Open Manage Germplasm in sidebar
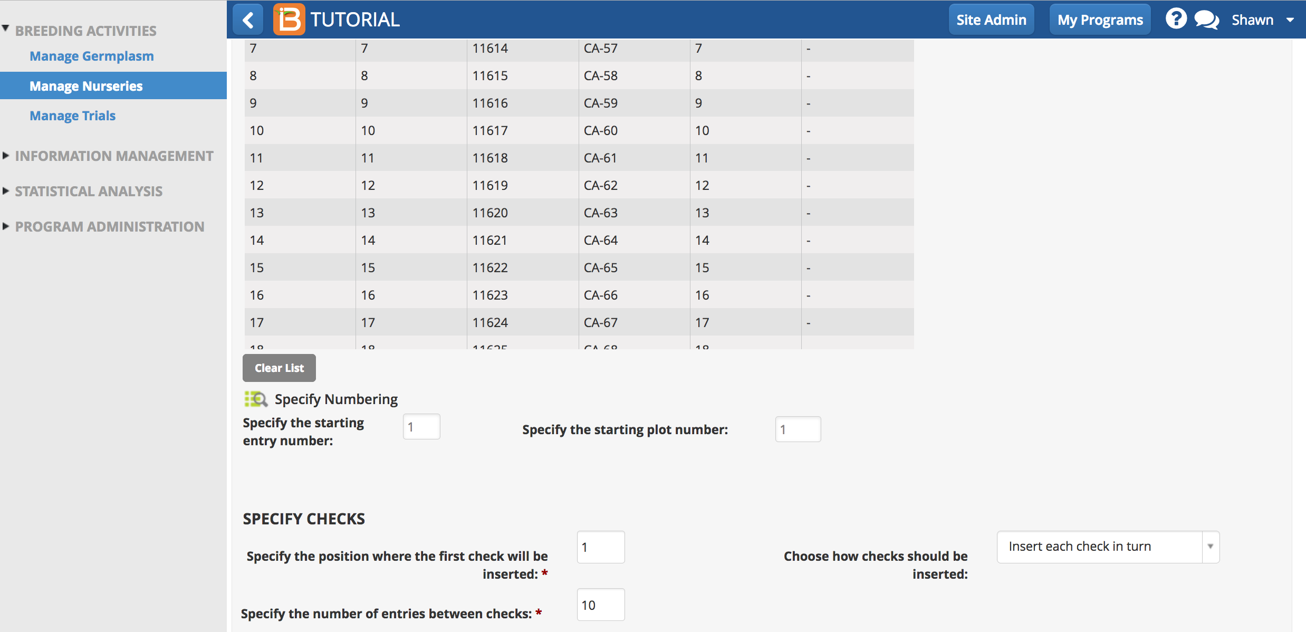Viewport: 1306px width, 632px height. point(92,56)
